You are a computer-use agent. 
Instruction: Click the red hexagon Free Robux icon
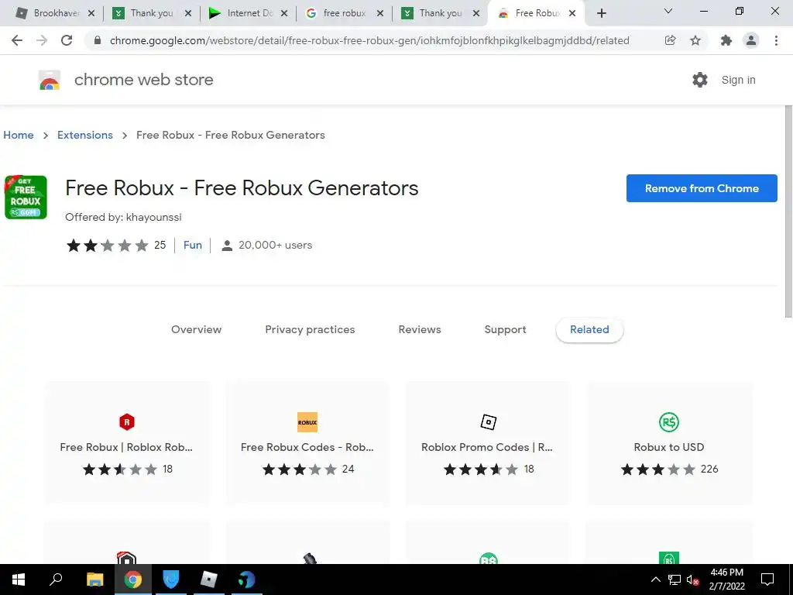pyautogui.click(x=127, y=422)
